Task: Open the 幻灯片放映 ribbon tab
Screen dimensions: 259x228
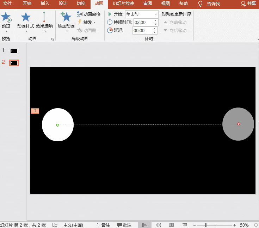Action: pyautogui.click(x=123, y=4)
